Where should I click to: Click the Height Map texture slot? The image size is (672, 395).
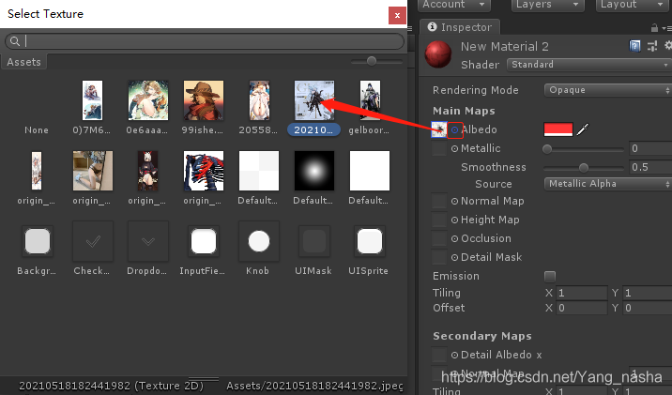439,220
